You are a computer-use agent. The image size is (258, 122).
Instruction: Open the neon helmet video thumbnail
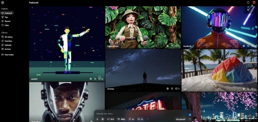point(219,27)
